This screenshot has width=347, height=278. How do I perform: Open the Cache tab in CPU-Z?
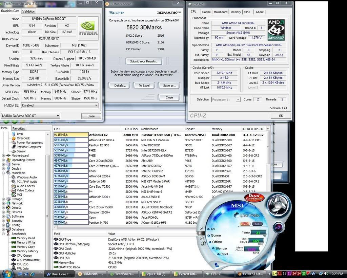tap(206, 12)
